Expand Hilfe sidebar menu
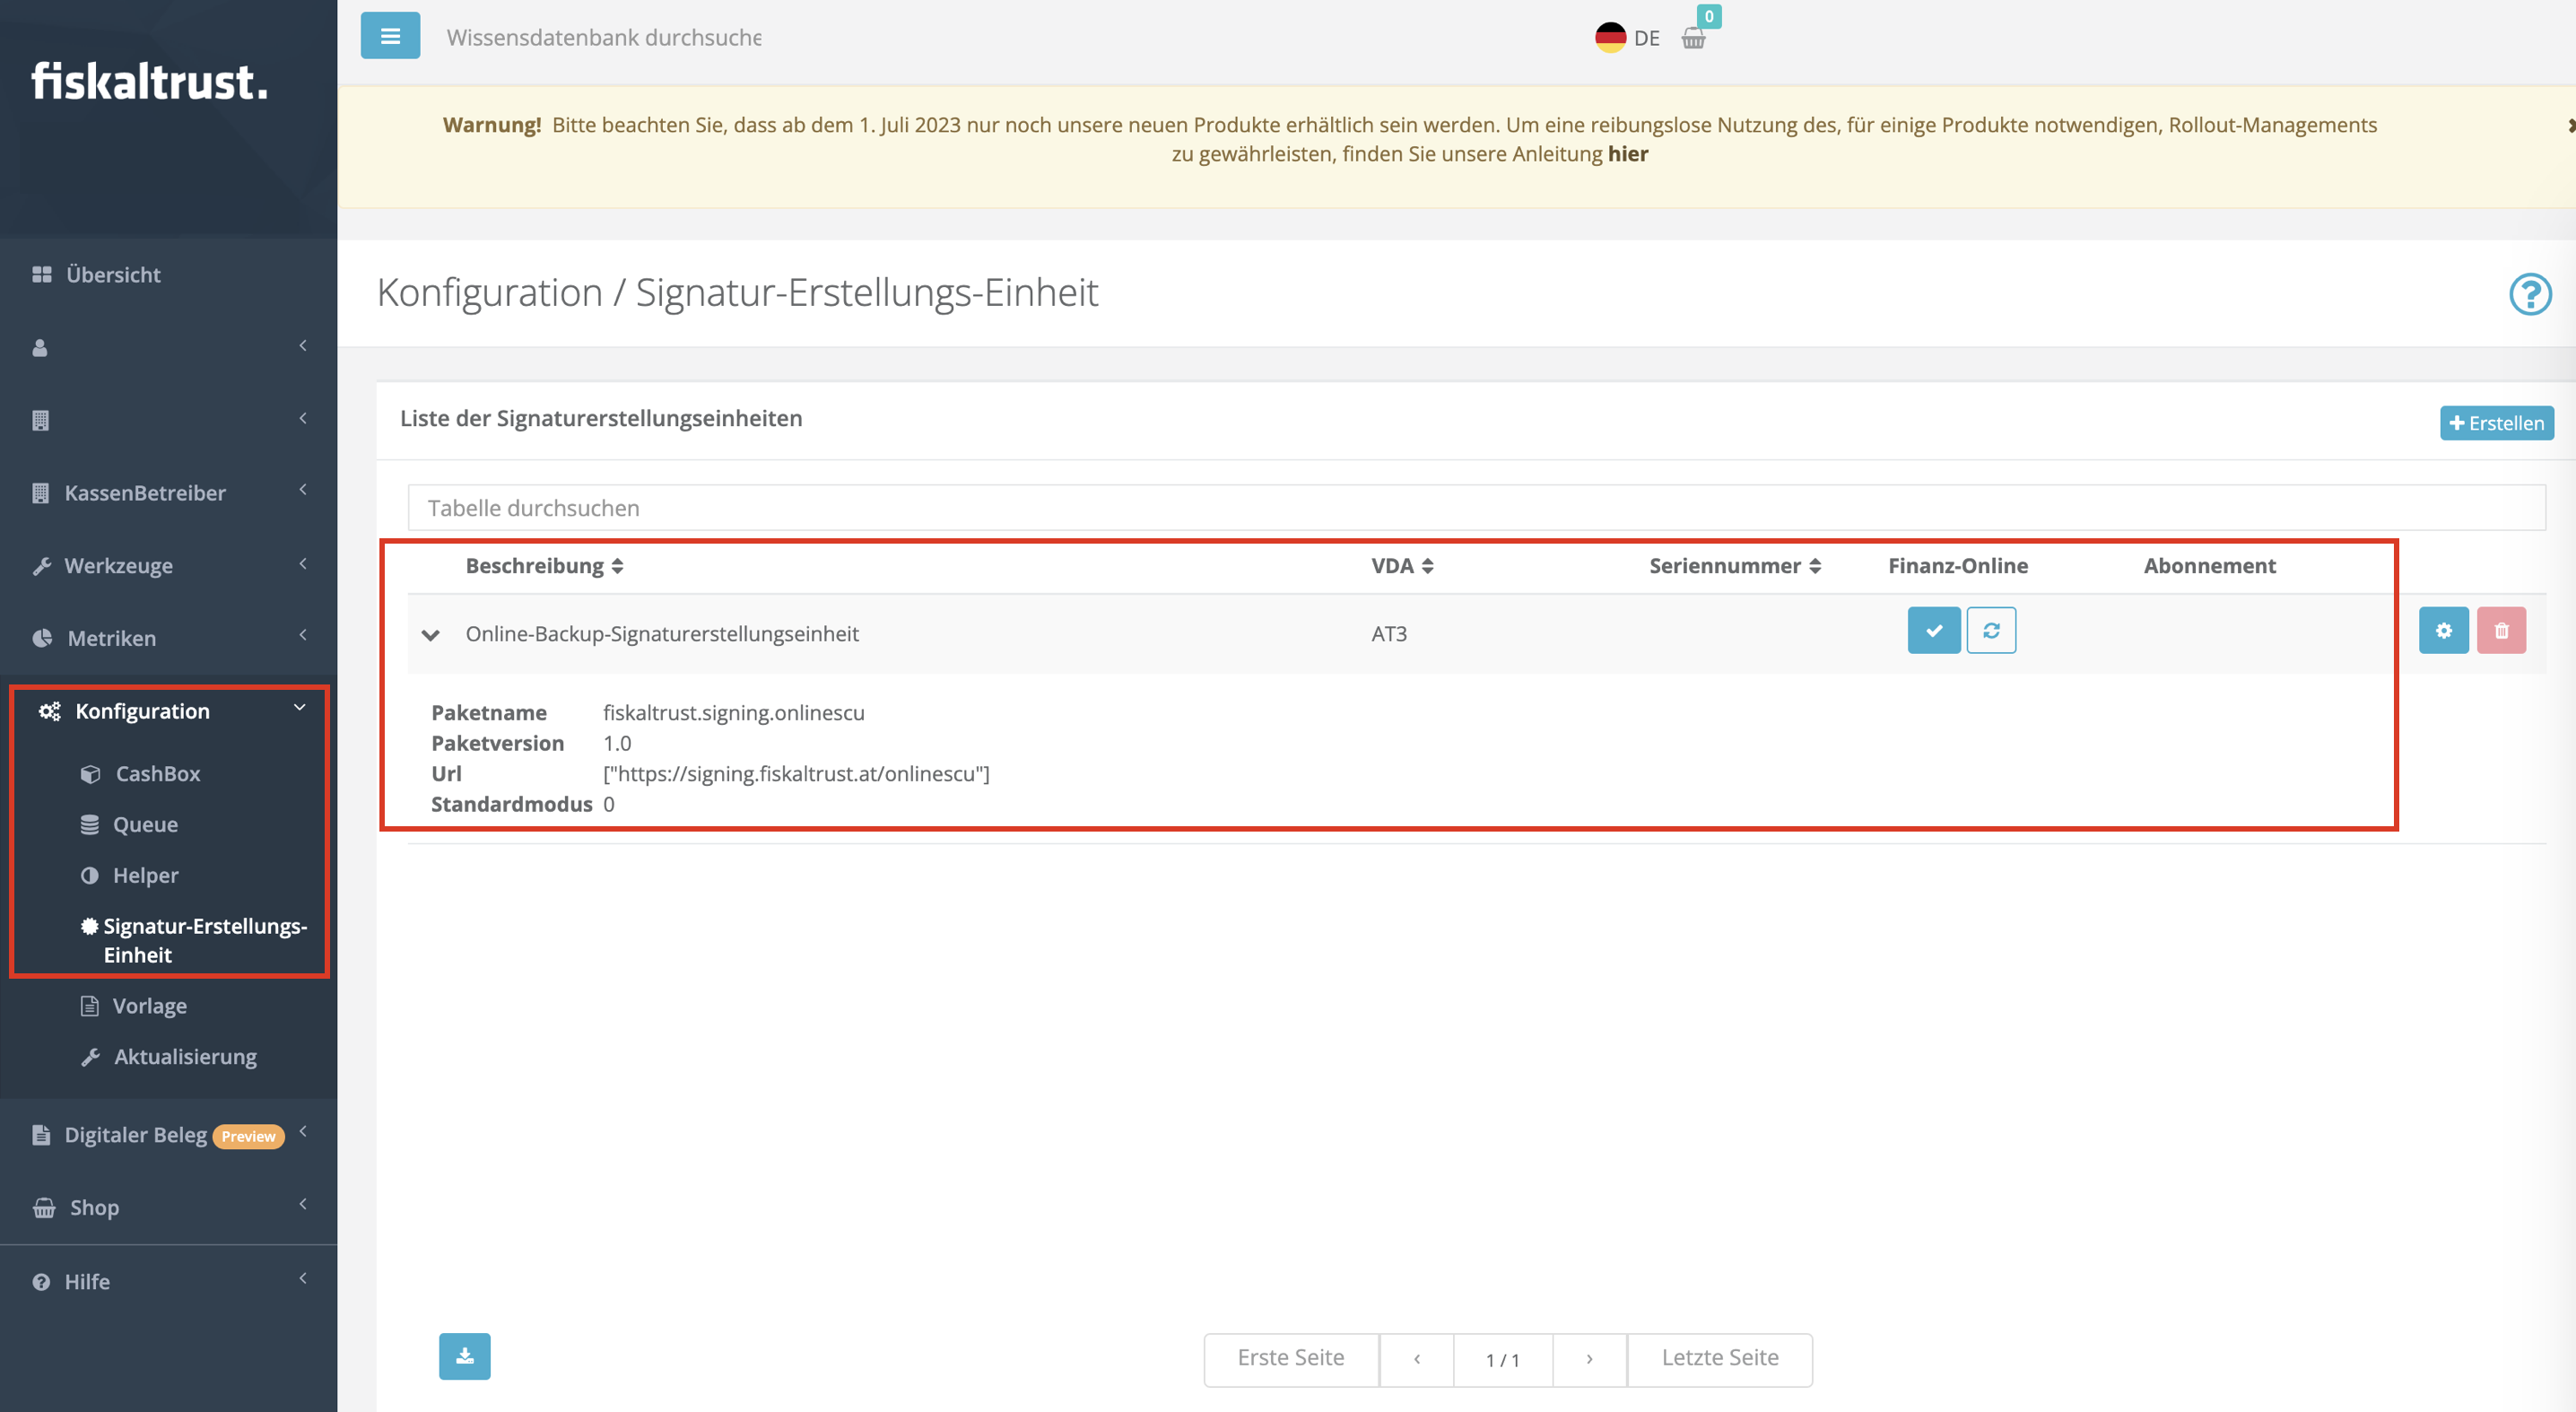 168,1281
